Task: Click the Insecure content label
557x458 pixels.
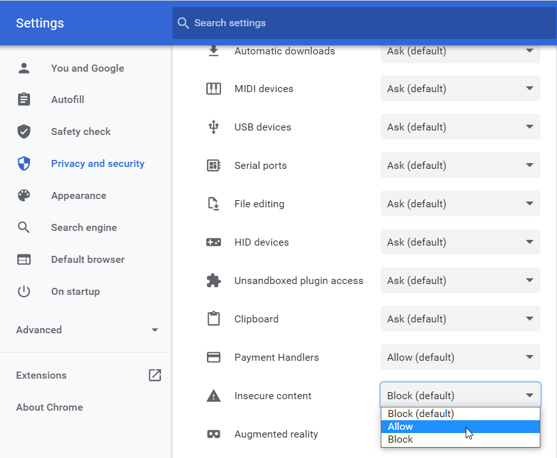Action: click(x=273, y=396)
